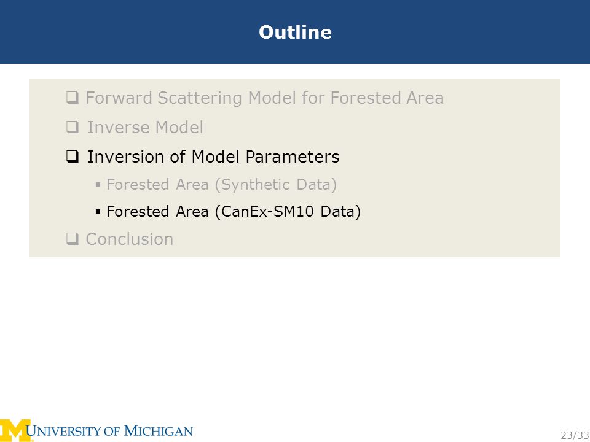Tick the checkbox bullet before Inverse Model
The width and height of the screenshot is (590, 442).
coord(73,127)
